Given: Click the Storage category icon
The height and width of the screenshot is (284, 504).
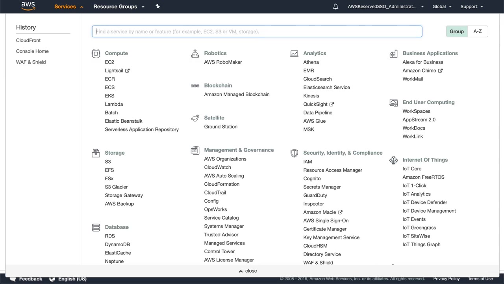Looking at the screenshot, I should click(x=96, y=153).
